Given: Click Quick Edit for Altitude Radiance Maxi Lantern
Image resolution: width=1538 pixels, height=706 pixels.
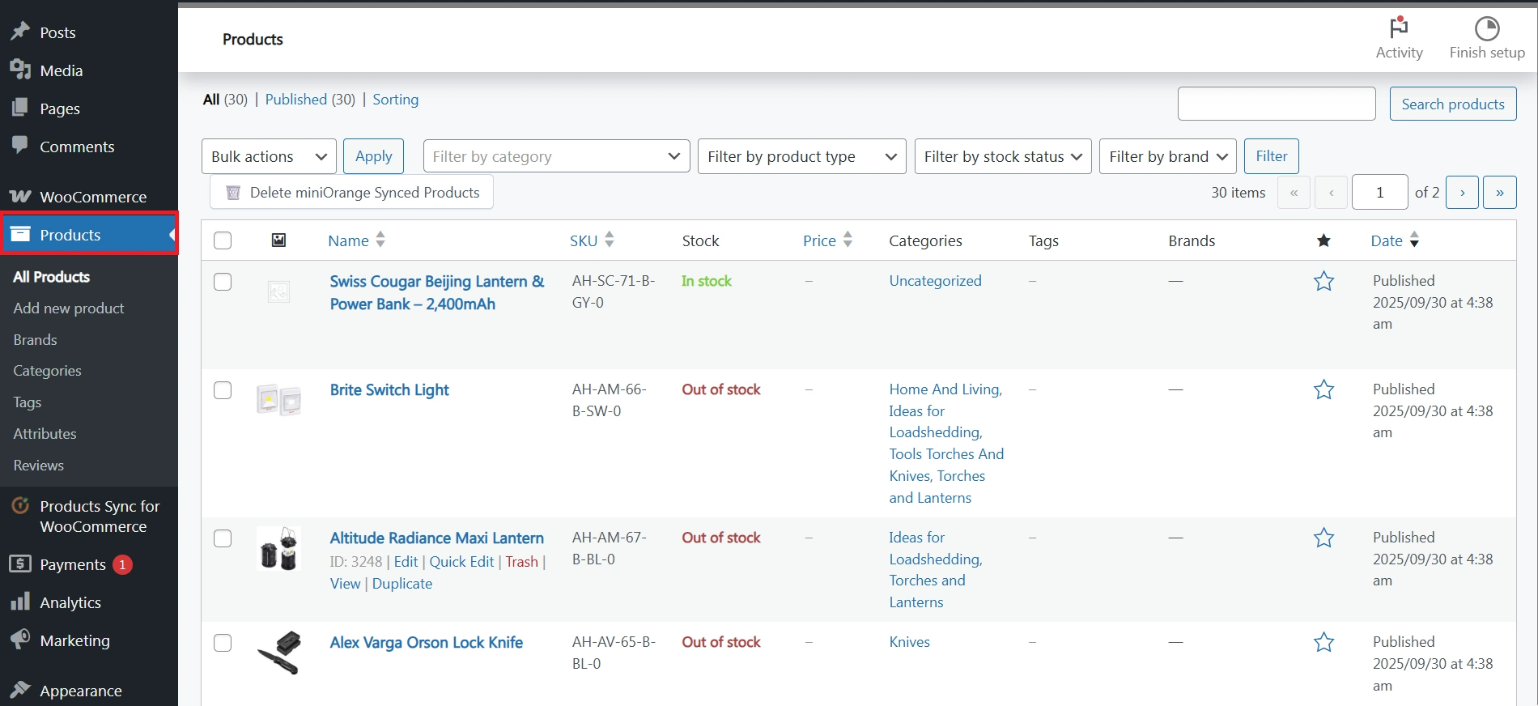Looking at the screenshot, I should (x=461, y=562).
